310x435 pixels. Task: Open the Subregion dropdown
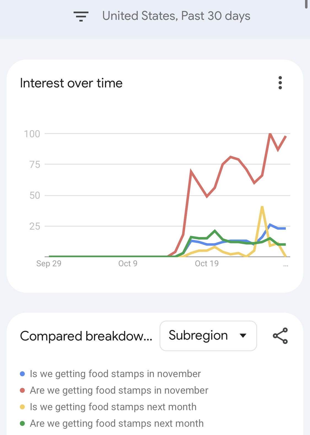coord(208,336)
